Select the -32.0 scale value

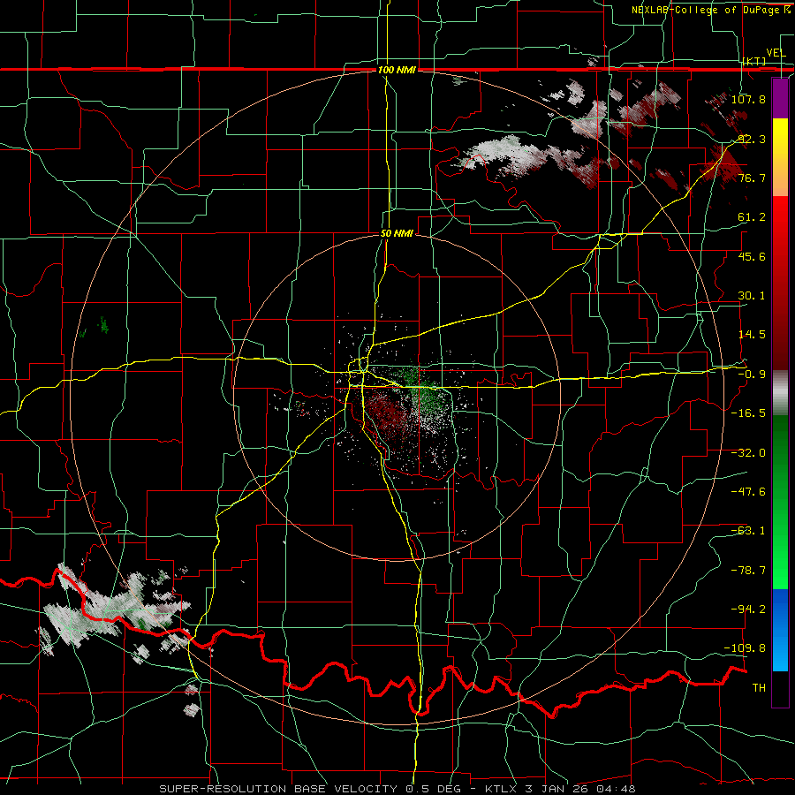coord(748,453)
